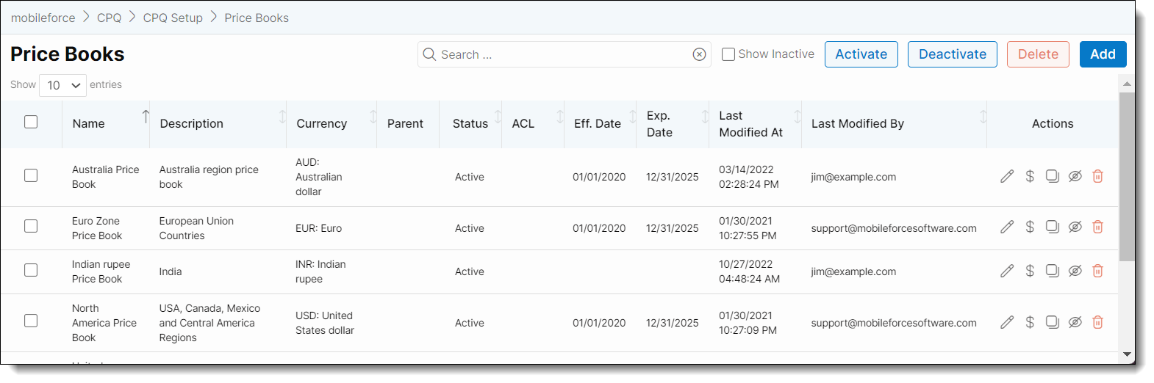Click the search magnifier icon

pyautogui.click(x=429, y=54)
